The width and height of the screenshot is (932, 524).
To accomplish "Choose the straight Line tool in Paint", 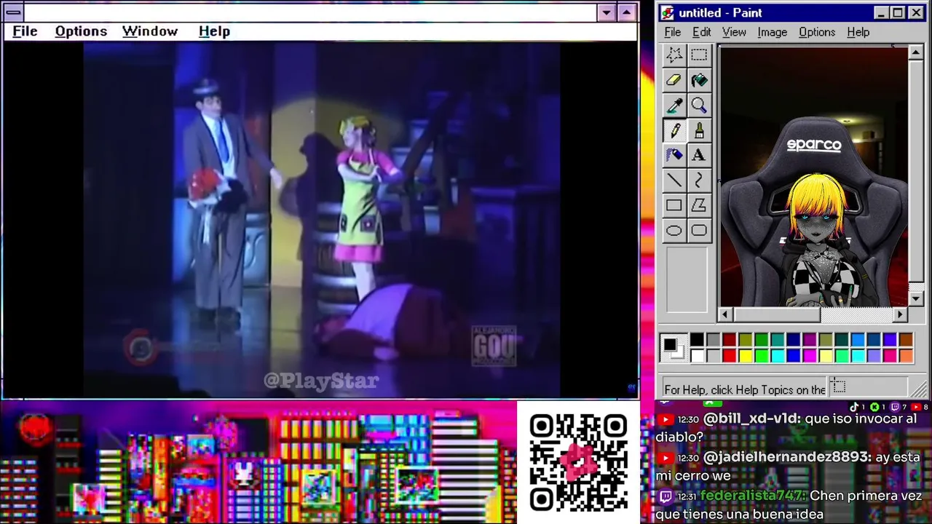I will tap(674, 180).
